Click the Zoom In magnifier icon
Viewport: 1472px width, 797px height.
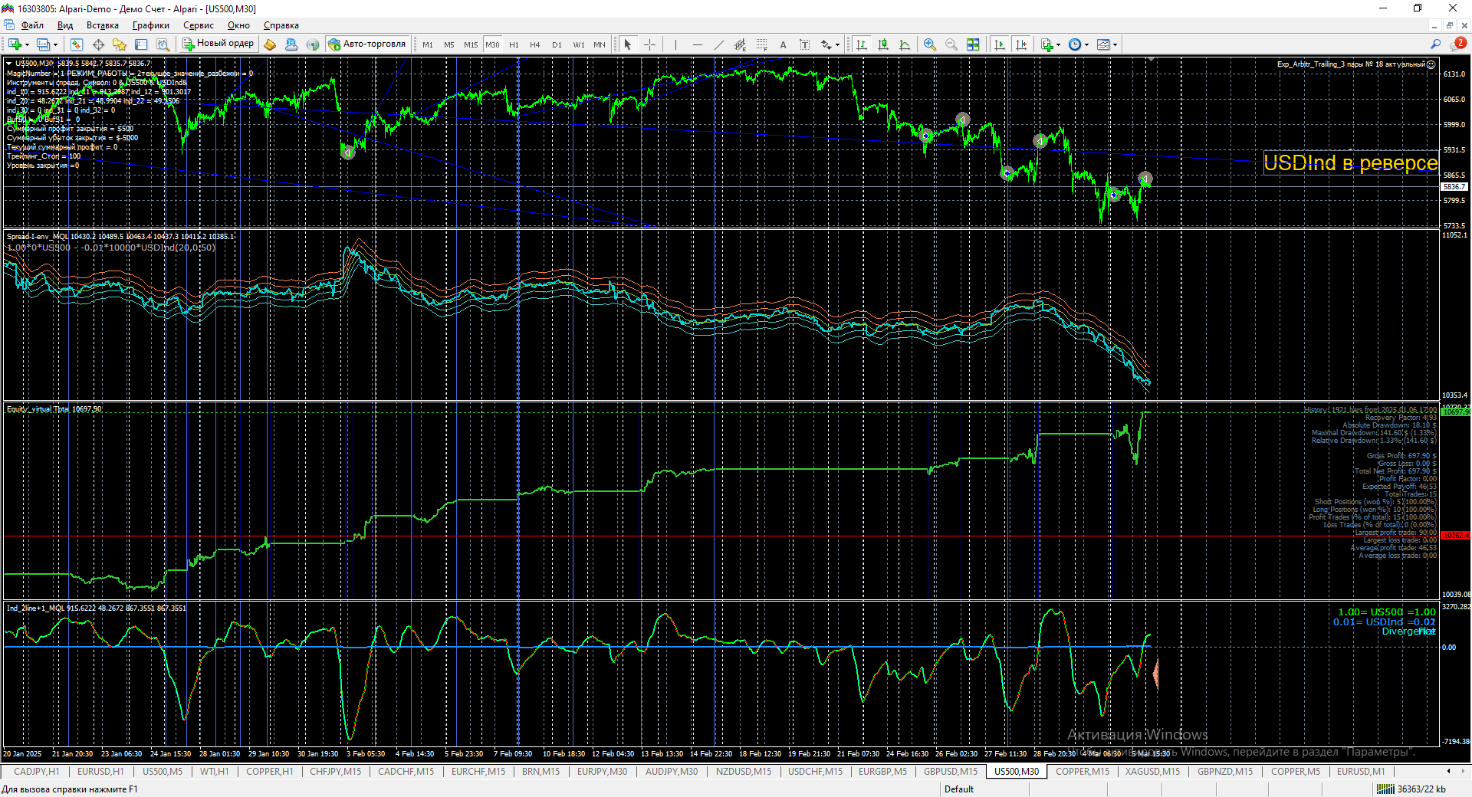coord(930,44)
